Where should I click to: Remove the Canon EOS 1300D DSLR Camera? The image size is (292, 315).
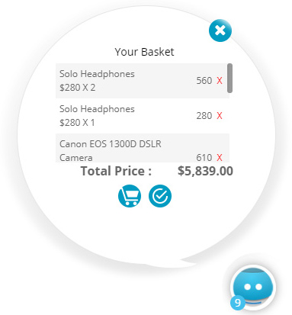point(220,158)
